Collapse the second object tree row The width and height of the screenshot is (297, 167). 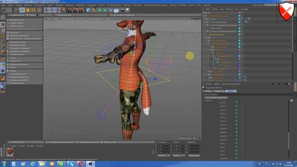point(203,16)
